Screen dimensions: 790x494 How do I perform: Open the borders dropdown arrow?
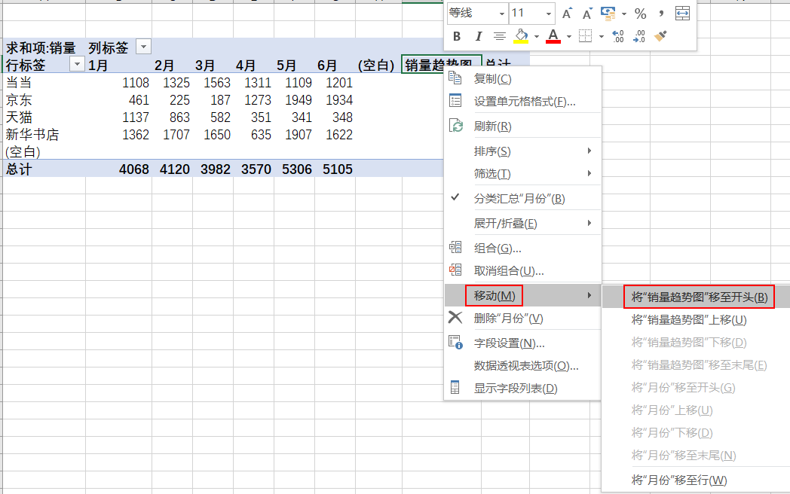(x=601, y=37)
